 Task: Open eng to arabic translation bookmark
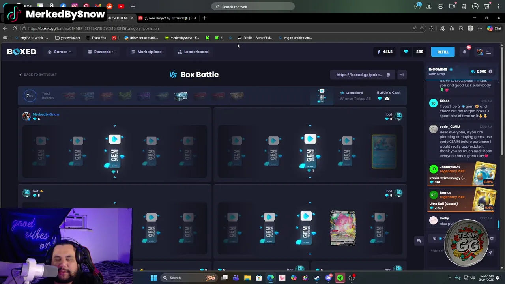(296, 38)
